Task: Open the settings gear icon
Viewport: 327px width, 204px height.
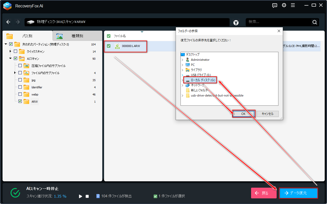Action: (284, 5)
